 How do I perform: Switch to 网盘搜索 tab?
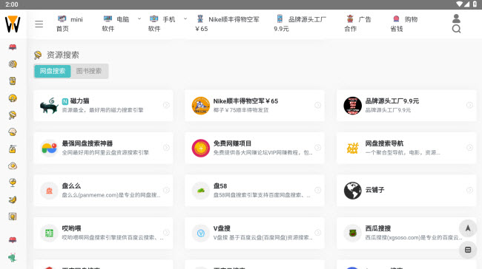53,71
